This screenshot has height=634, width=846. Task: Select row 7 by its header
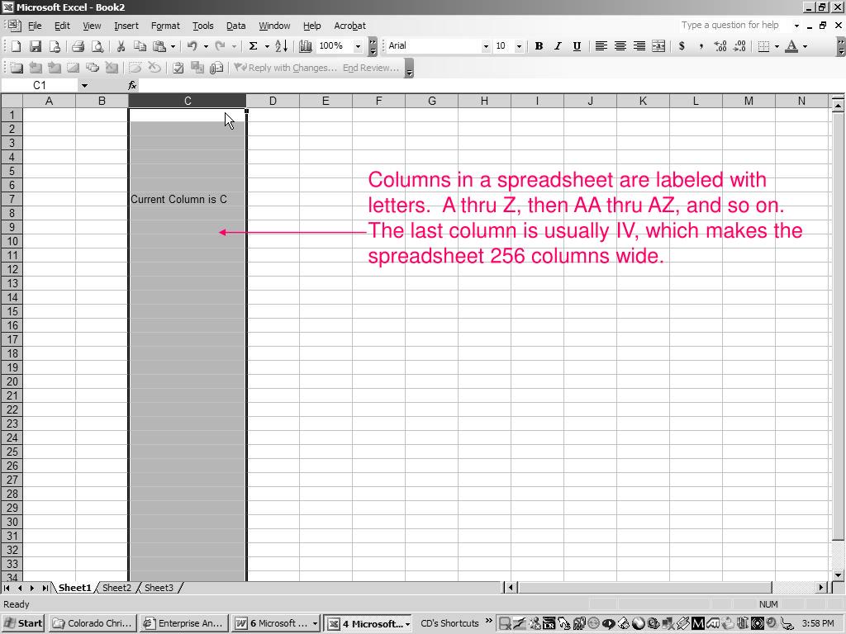(12, 199)
